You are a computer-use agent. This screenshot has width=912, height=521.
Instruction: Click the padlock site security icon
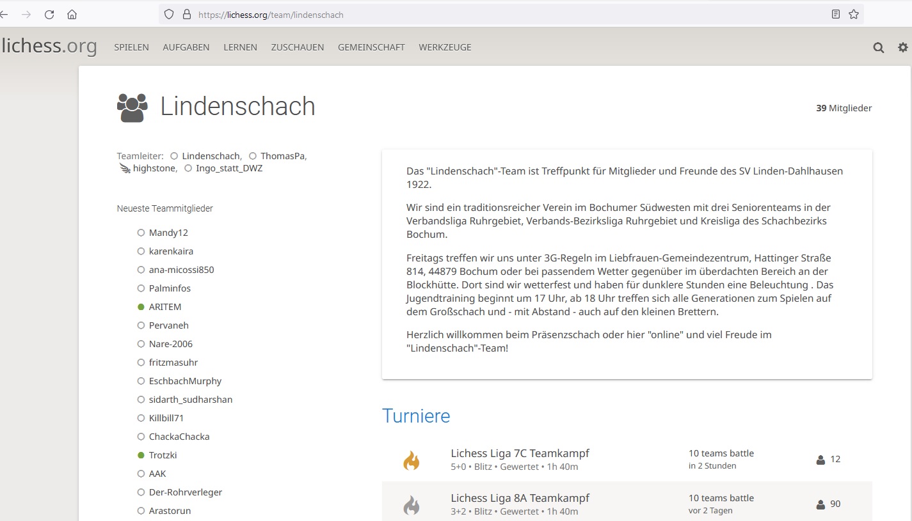pos(187,14)
